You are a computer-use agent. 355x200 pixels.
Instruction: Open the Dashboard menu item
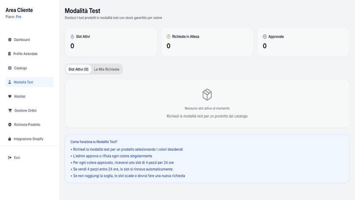pos(30,39)
